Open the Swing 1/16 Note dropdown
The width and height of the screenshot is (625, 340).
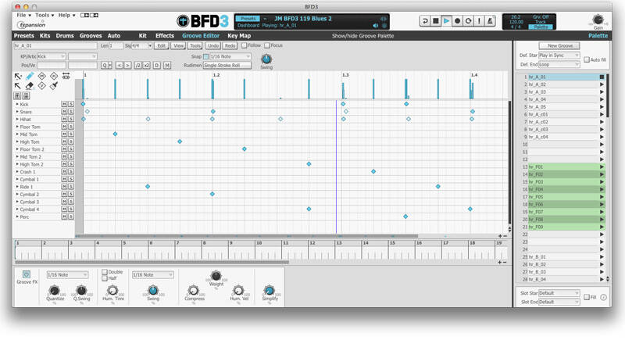pyautogui.click(x=152, y=275)
